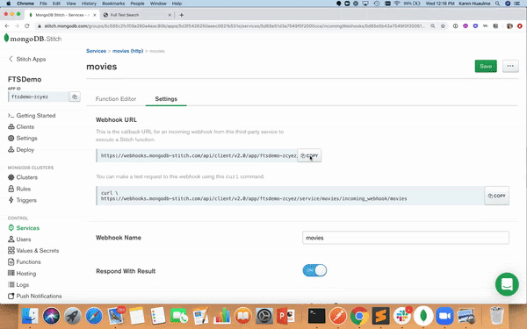Edit the Webhook Name field
The image size is (527, 329).
pos(406,238)
